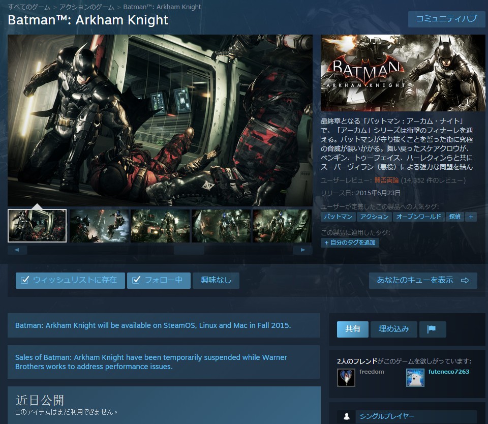The image size is (488, 424).
Task: Open the 賛否両論 user review summary
Action: pos(386,180)
